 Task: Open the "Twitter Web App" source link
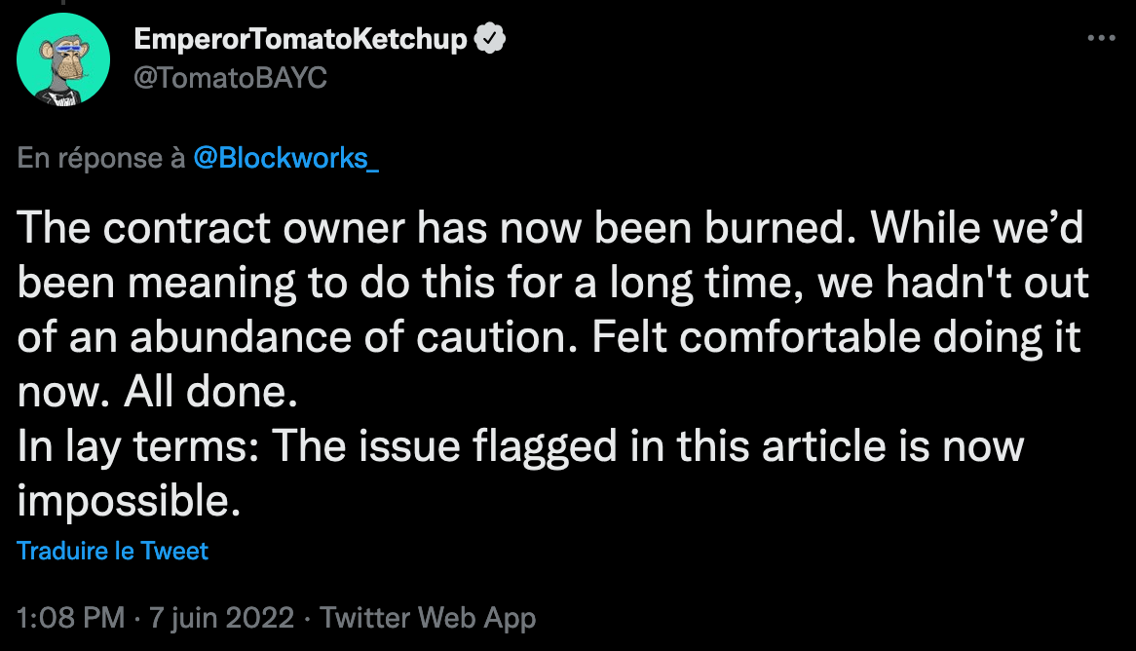pyautogui.click(x=428, y=617)
